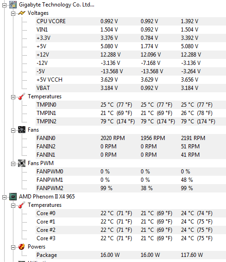Screen dimensions: 226x262
Task: Collapse the AMD Phenom II X4 965 node
Action: coord(4,197)
